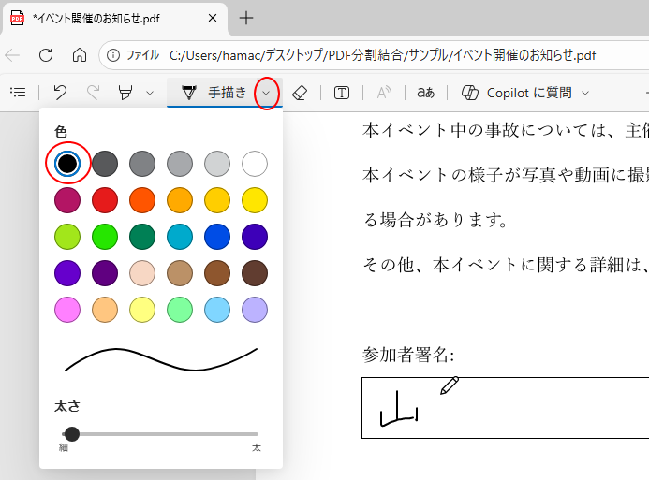This screenshot has width=649, height=480.
Task: Click the greyed-out redo arrow
Action: [x=94, y=93]
